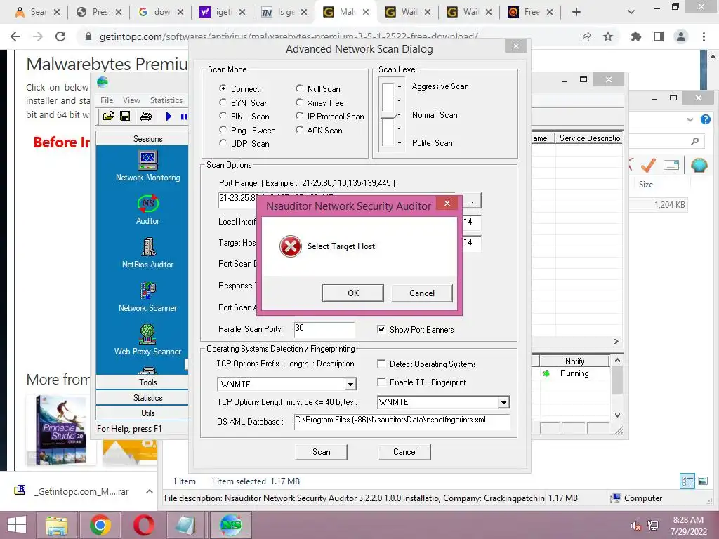Toggle the Show Port Banners checkbox
The width and height of the screenshot is (719, 539).
click(x=381, y=329)
